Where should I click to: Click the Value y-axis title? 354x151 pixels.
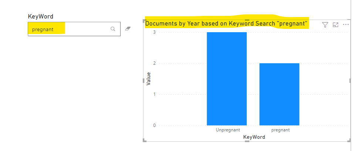point(148,79)
